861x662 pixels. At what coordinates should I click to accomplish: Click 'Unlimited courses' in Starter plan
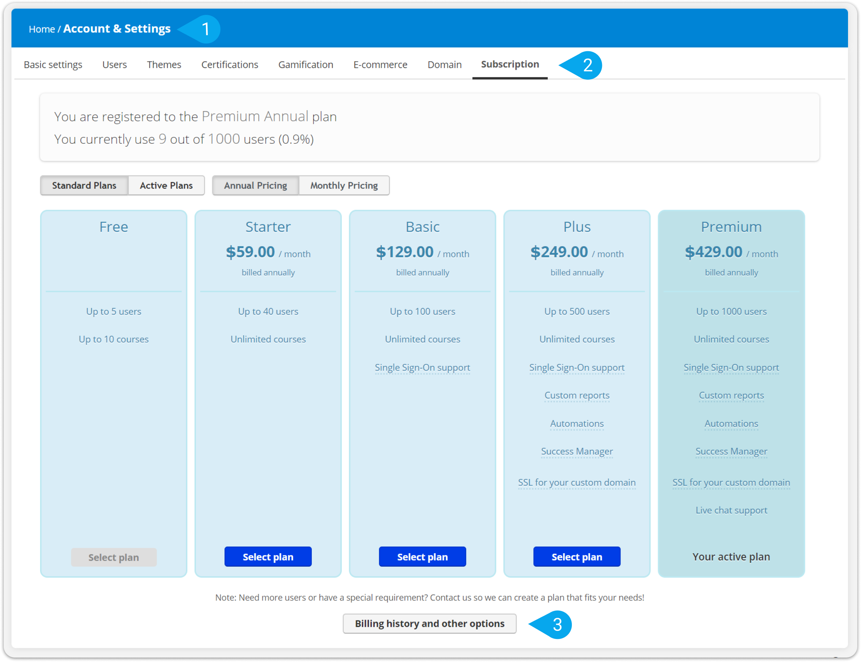pos(268,339)
